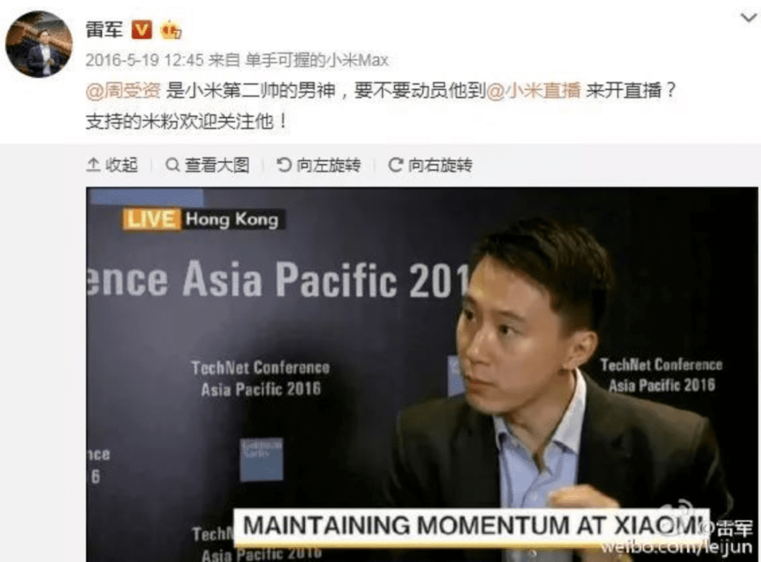Click the clockwise rotate arrow icon
This screenshot has width=761, height=562.
(395, 165)
